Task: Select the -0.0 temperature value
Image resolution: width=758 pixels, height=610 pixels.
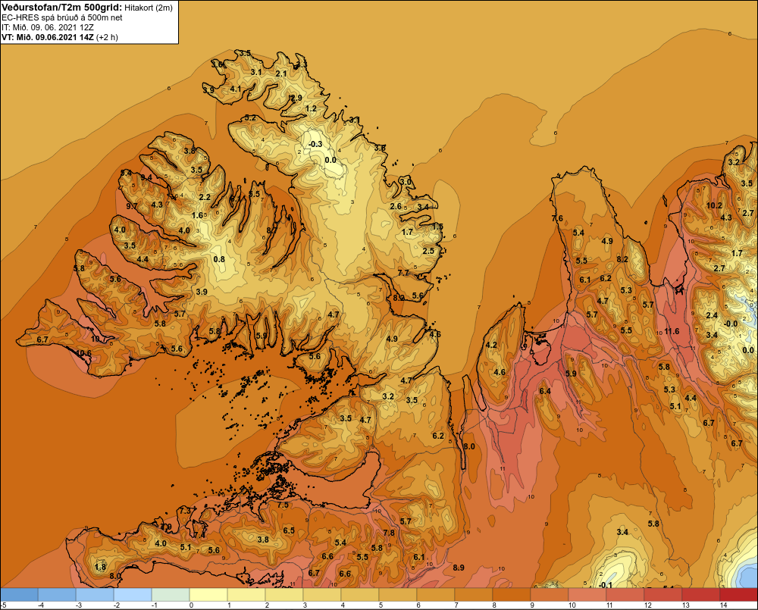Action: [731, 324]
